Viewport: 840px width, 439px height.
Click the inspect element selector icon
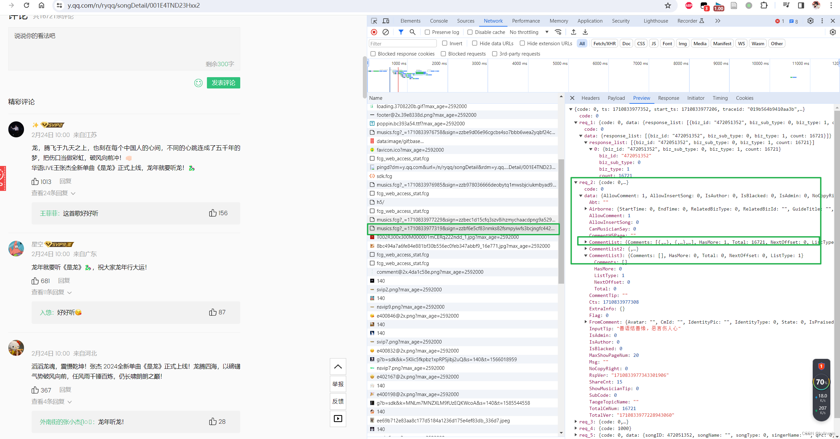[x=374, y=21]
